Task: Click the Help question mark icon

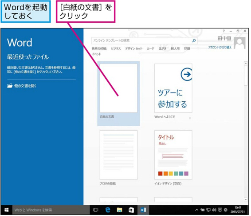Action: [224, 31]
